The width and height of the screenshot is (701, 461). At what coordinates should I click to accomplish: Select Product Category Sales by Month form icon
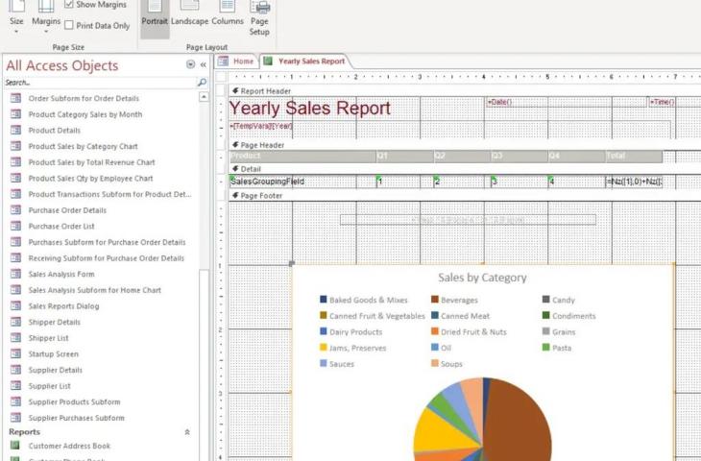pos(15,114)
